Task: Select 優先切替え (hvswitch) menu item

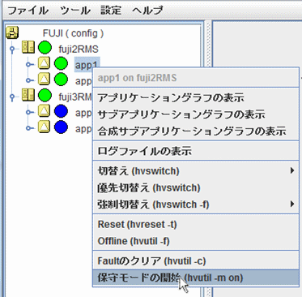Action: coord(196,187)
